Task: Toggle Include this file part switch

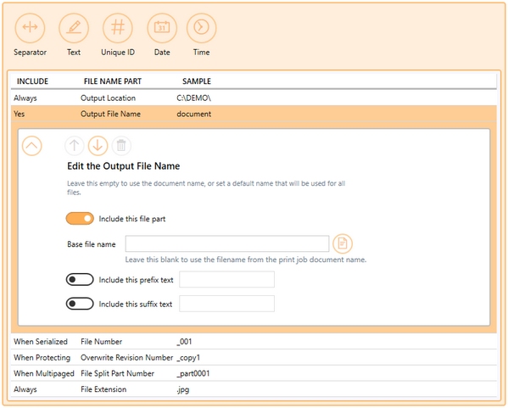Action: click(x=80, y=219)
